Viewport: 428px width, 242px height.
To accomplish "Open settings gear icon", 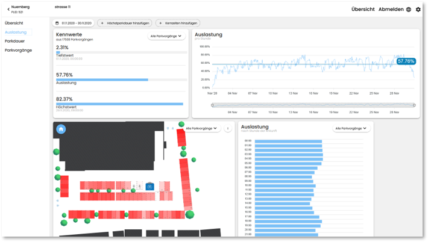I will [418, 10].
